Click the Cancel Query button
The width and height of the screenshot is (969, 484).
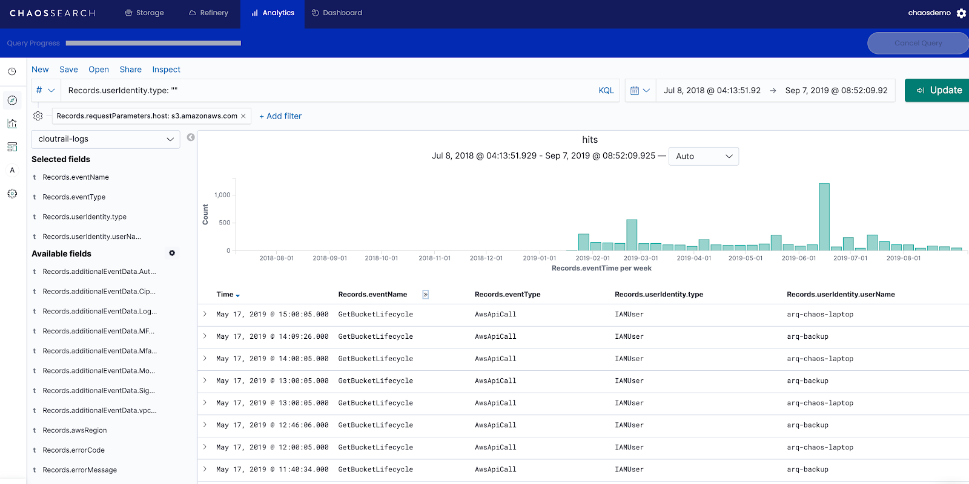(x=918, y=43)
